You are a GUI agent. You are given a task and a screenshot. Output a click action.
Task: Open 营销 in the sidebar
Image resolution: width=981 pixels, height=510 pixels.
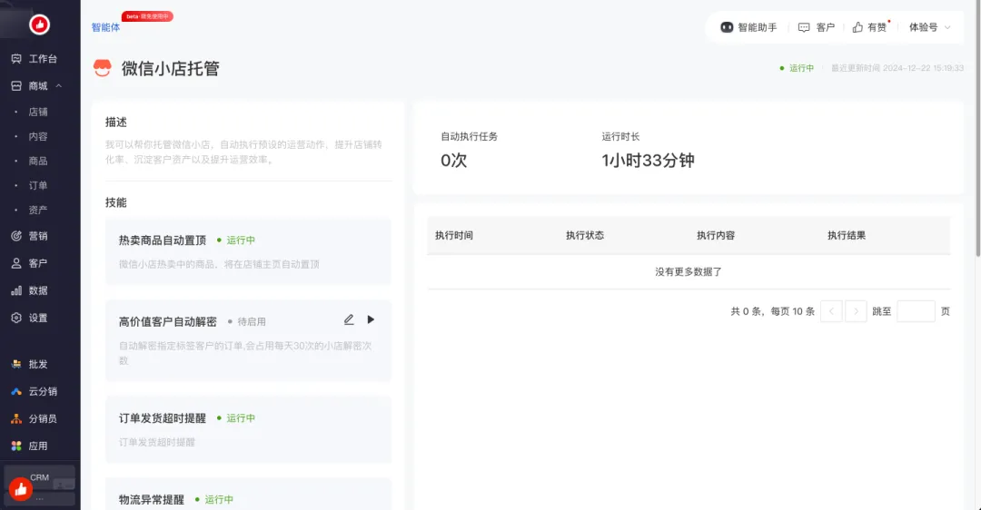37,236
